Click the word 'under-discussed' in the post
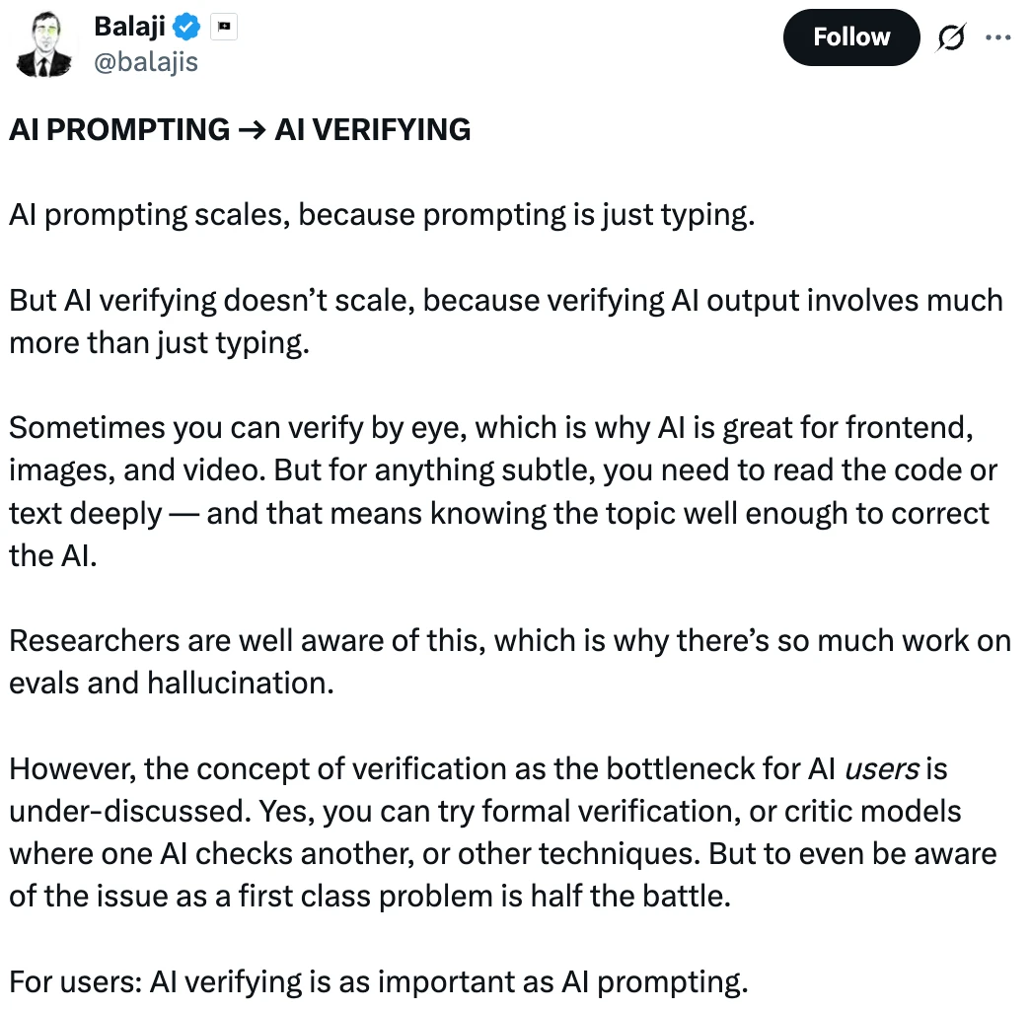This screenshot has width=1030, height=1010. pos(130,812)
